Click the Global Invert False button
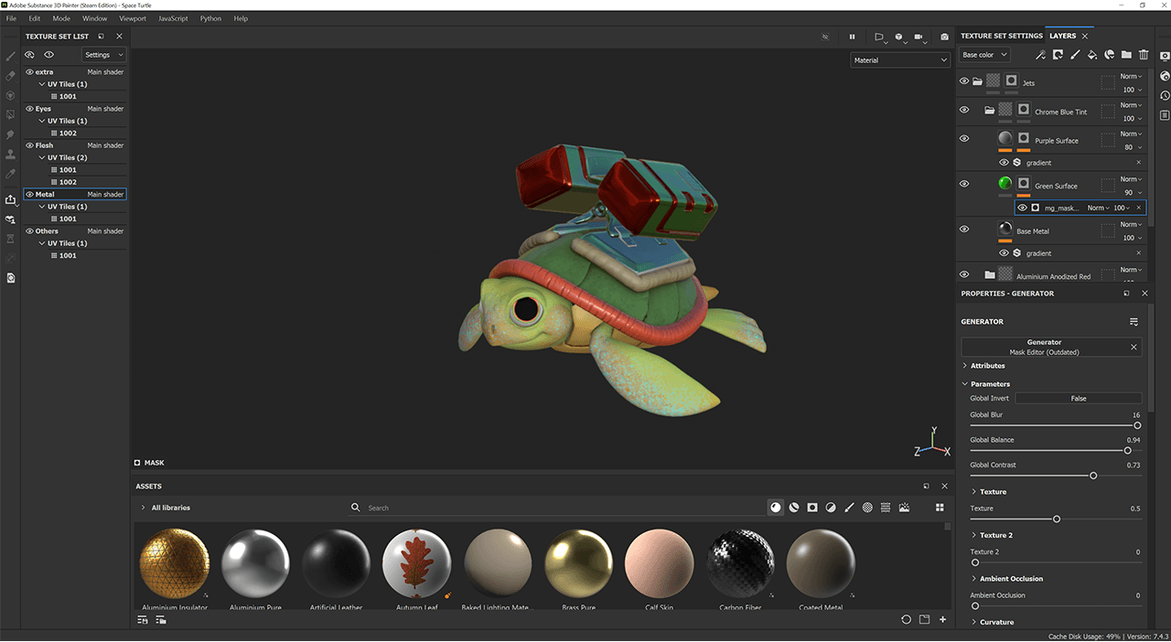The image size is (1171, 642). pos(1078,399)
